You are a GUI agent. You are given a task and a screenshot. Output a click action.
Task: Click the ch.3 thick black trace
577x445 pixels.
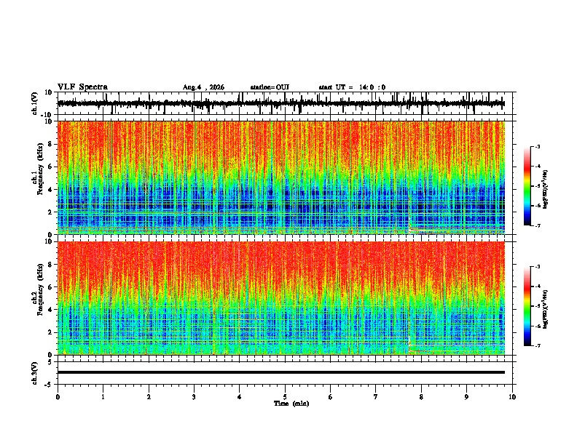click(x=281, y=372)
